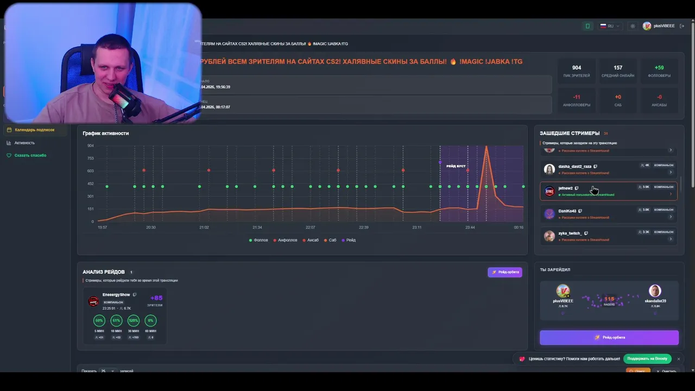Click Сказать спасибо in the sidebar
The width and height of the screenshot is (695, 391).
coord(30,155)
